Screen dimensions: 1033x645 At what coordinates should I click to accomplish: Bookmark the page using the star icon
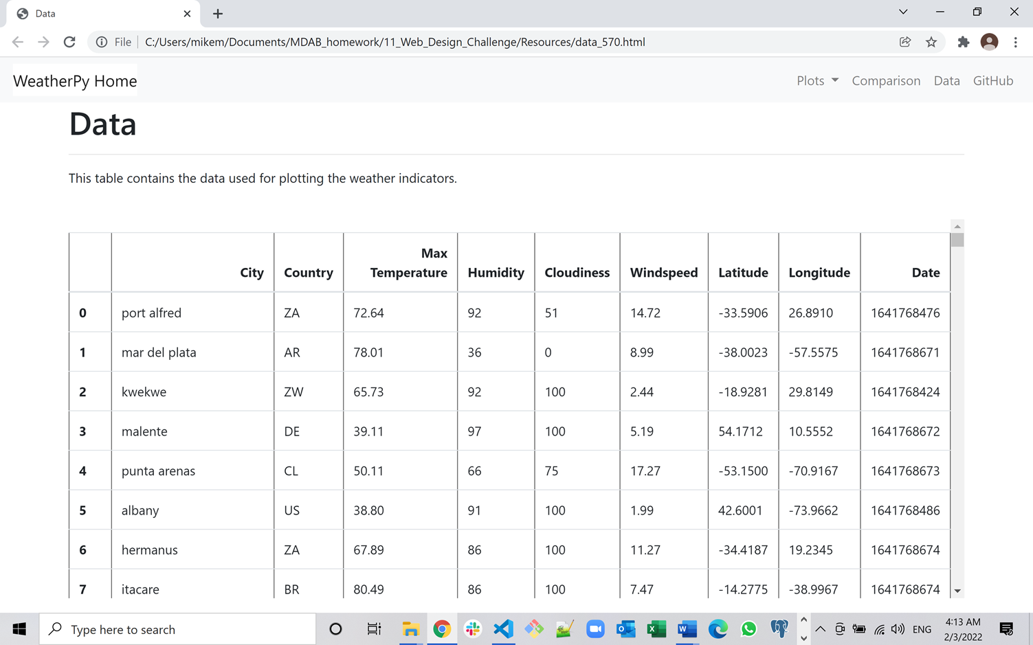tap(931, 42)
